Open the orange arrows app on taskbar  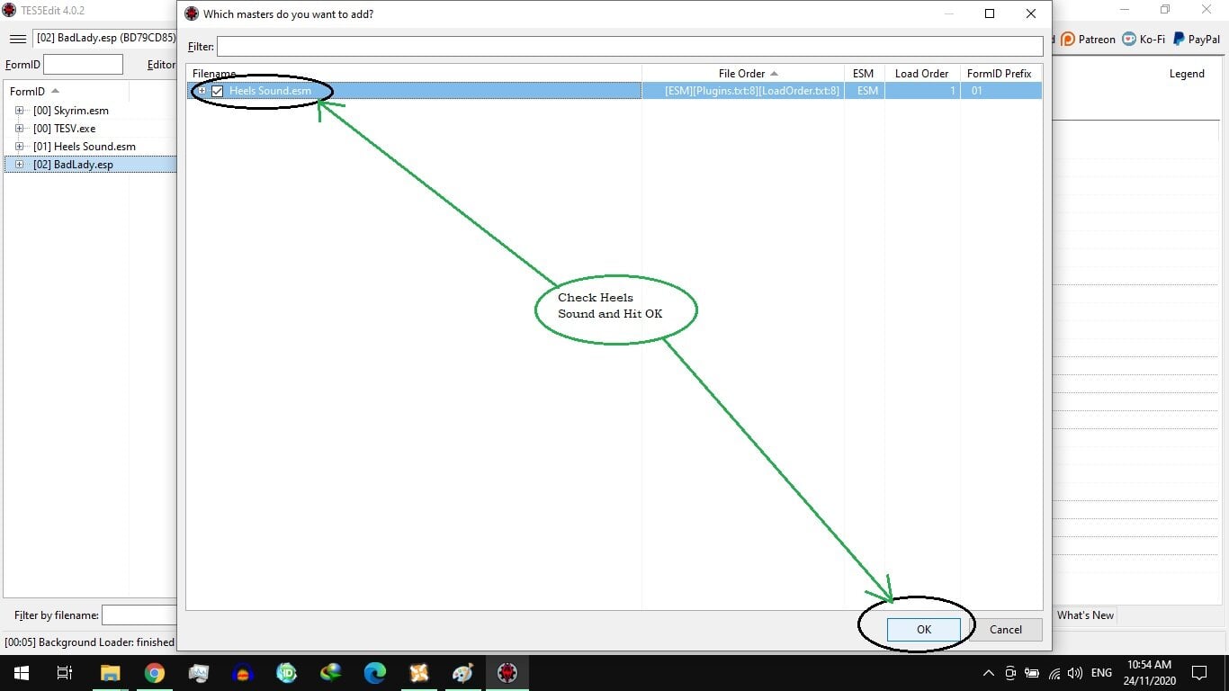[x=419, y=673]
